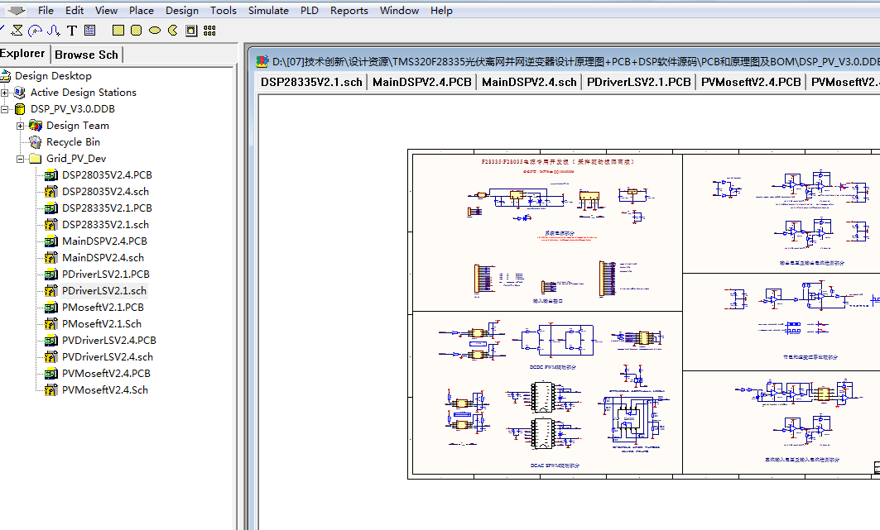Screen dimensions: 880x530
Task: Open the File menu
Action: (x=46, y=10)
